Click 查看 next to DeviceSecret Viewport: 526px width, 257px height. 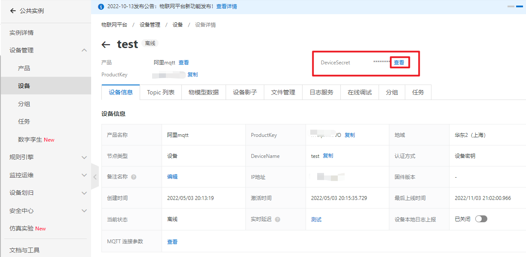coord(399,63)
